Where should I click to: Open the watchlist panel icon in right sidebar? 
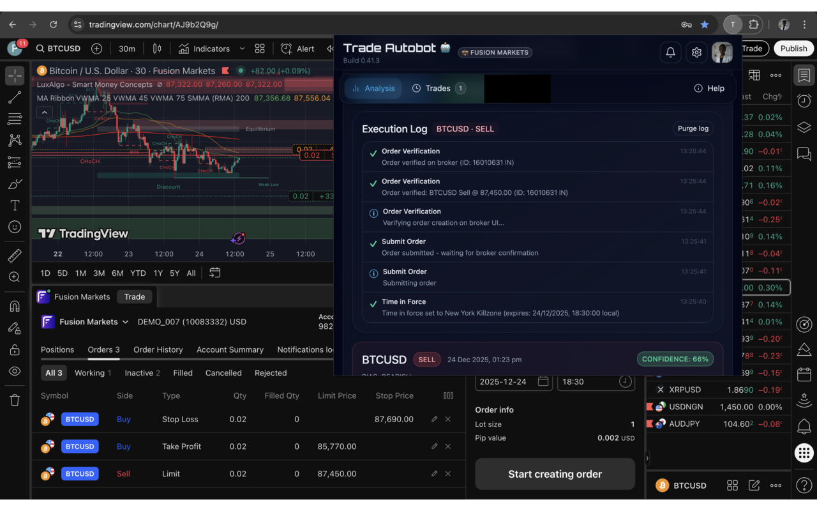(804, 75)
